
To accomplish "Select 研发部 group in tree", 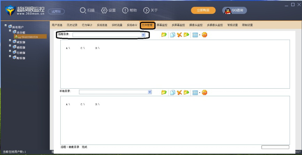I will pos(21,42).
